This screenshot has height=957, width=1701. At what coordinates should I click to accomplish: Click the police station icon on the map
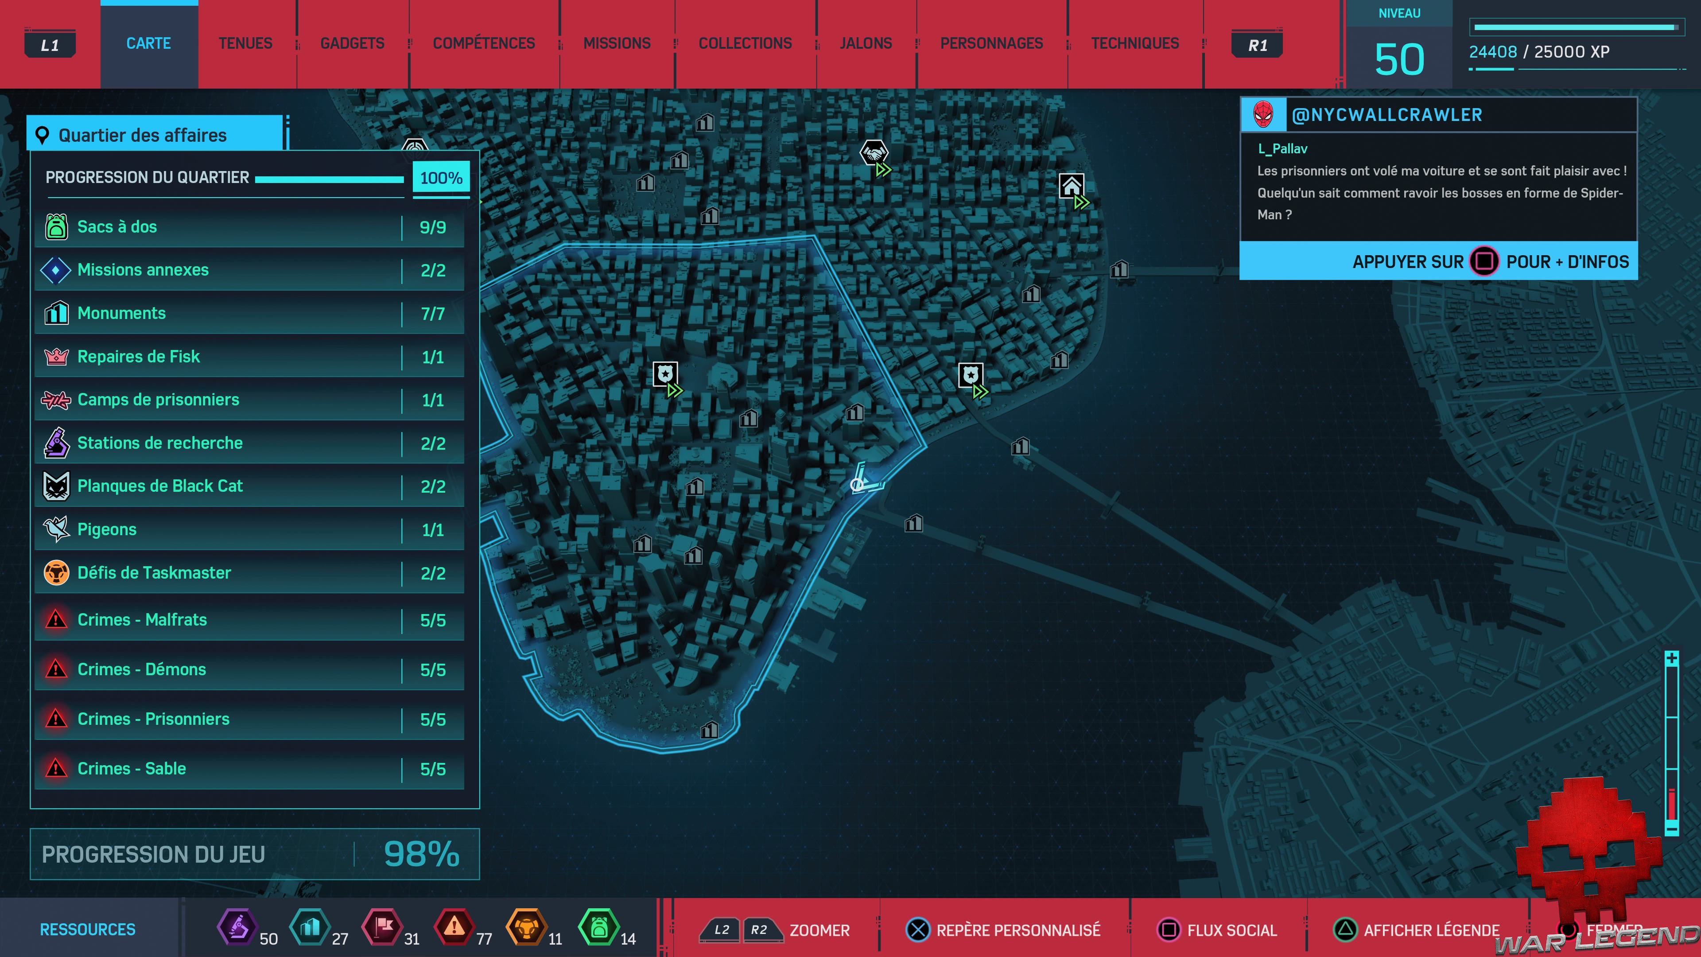pos(666,374)
